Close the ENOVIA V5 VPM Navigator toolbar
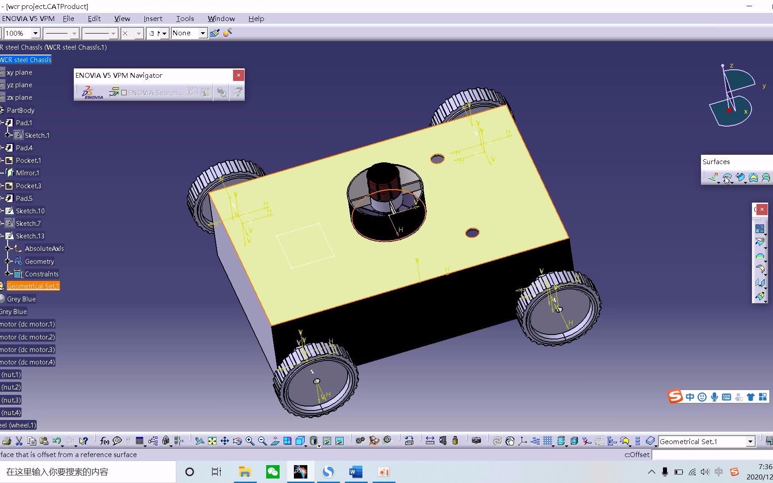Screen dimensions: 773x483 point(238,75)
